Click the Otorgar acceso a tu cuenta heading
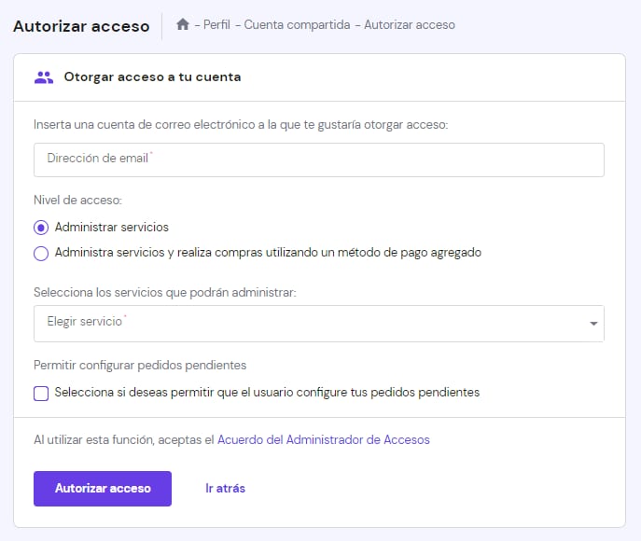Image resolution: width=641 pixels, height=541 pixels. (152, 77)
